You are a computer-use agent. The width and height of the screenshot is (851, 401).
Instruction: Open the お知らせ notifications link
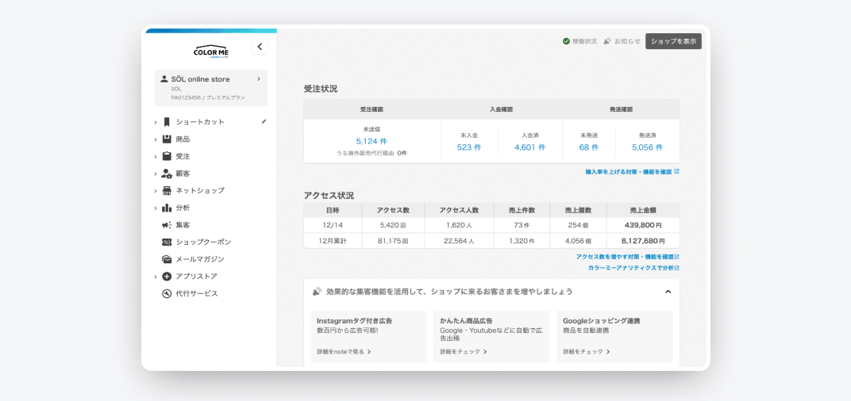[622, 41]
